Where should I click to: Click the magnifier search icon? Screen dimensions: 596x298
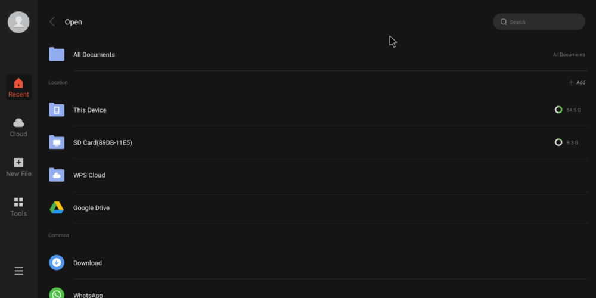504,22
